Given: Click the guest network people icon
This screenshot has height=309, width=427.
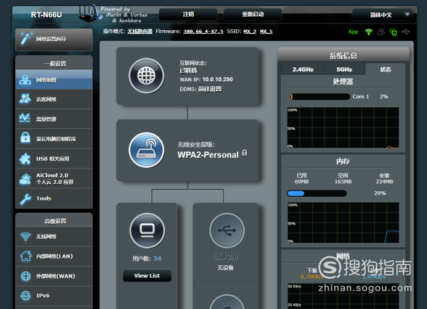Looking at the screenshot, I should (x=25, y=99).
